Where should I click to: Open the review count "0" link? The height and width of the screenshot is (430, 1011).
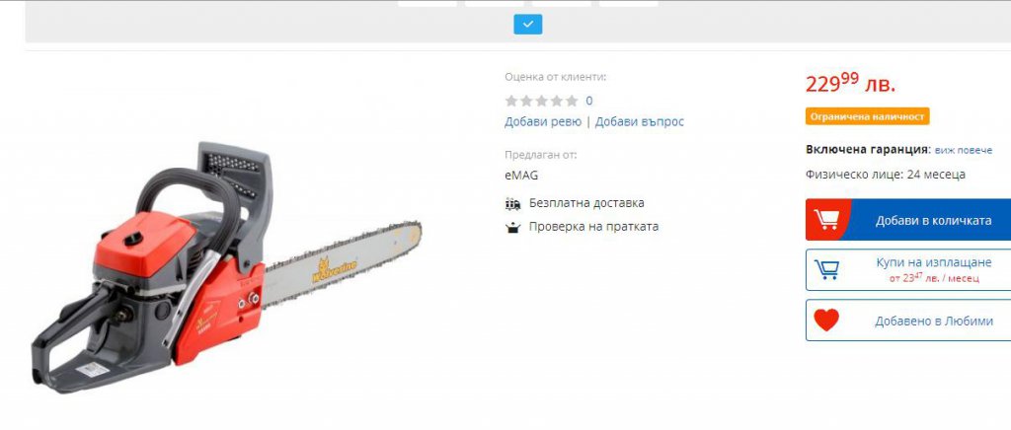click(x=589, y=101)
